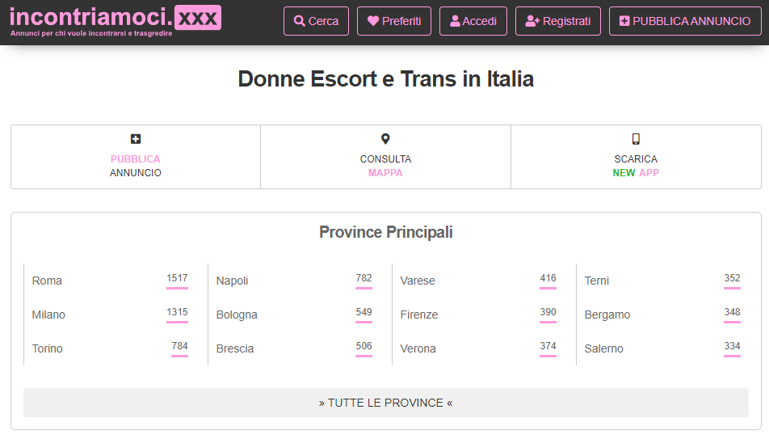
Task: Choose the Firenze province link
Action: pyautogui.click(x=418, y=315)
